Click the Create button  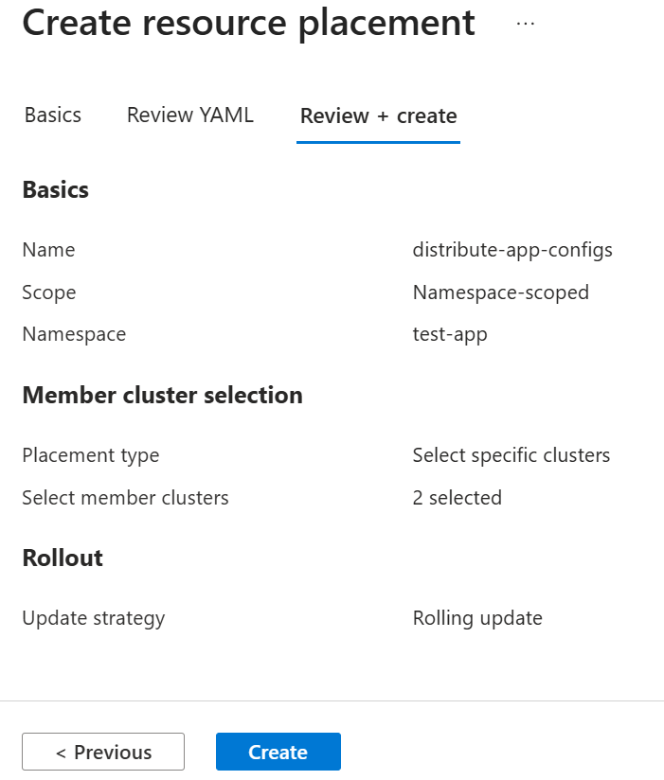pyautogui.click(x=278, y=752)
